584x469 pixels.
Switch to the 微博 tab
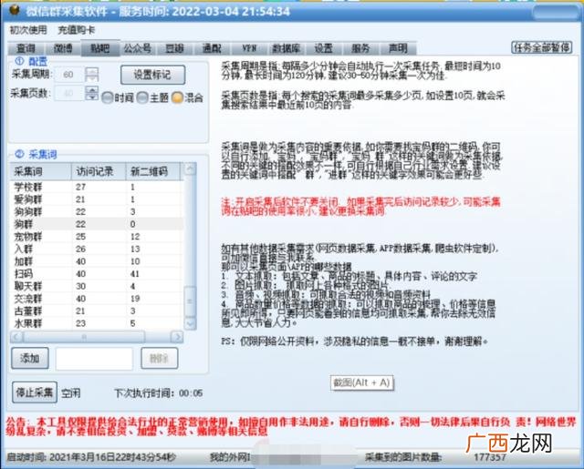point(63,48)
